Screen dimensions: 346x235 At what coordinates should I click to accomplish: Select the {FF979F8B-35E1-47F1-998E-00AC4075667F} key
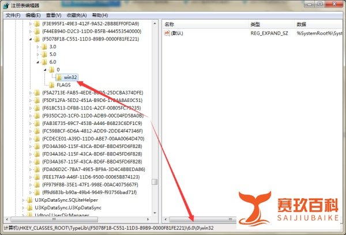[90, 184]
